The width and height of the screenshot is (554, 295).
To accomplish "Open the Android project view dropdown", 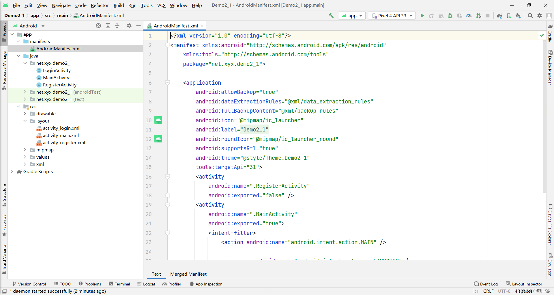I will click(x=29, y=26).
